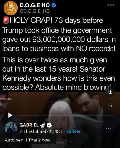
Task: Open the @D.O.G.E_HQ handle link
Action: pos(35,11)
